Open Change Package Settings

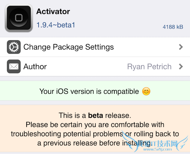(x=68, y=48)
